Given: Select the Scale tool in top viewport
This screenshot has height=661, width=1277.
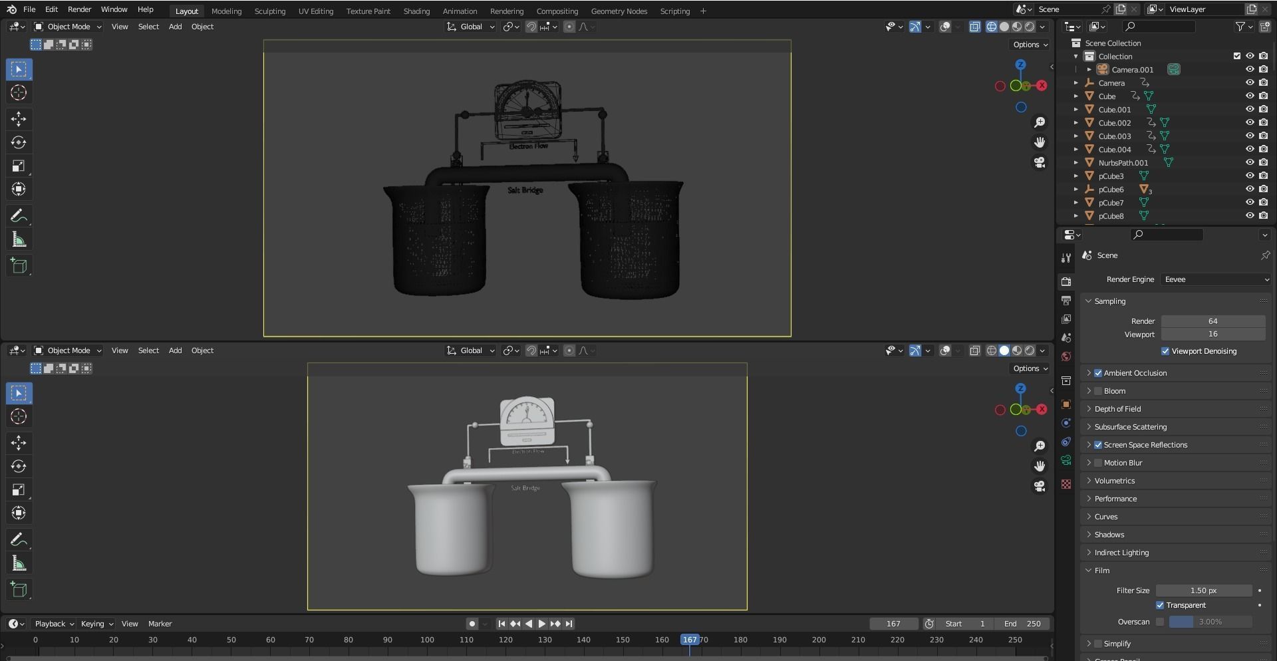Looking at the screenshot, I should pos(19,166).
